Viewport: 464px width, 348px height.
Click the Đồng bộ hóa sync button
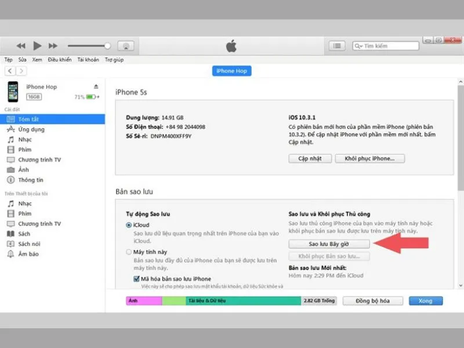(372, 301)
